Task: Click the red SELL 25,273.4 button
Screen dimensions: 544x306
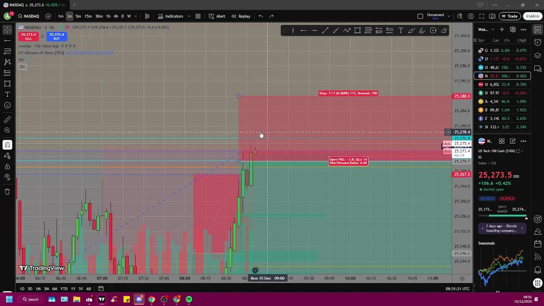Action: [x=28, y=37]
